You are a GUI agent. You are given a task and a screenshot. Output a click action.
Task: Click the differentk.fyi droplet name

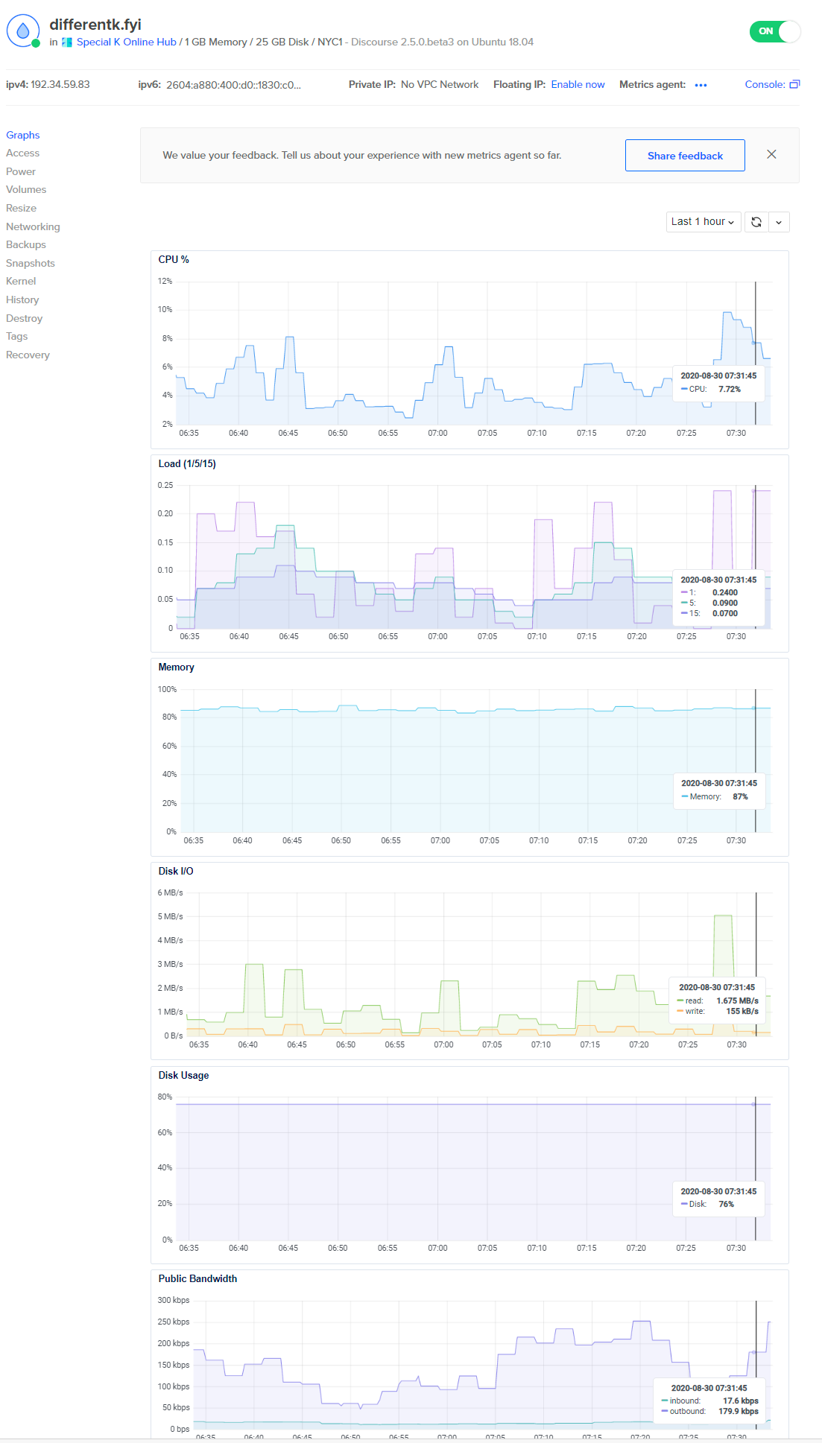point(95,25)
